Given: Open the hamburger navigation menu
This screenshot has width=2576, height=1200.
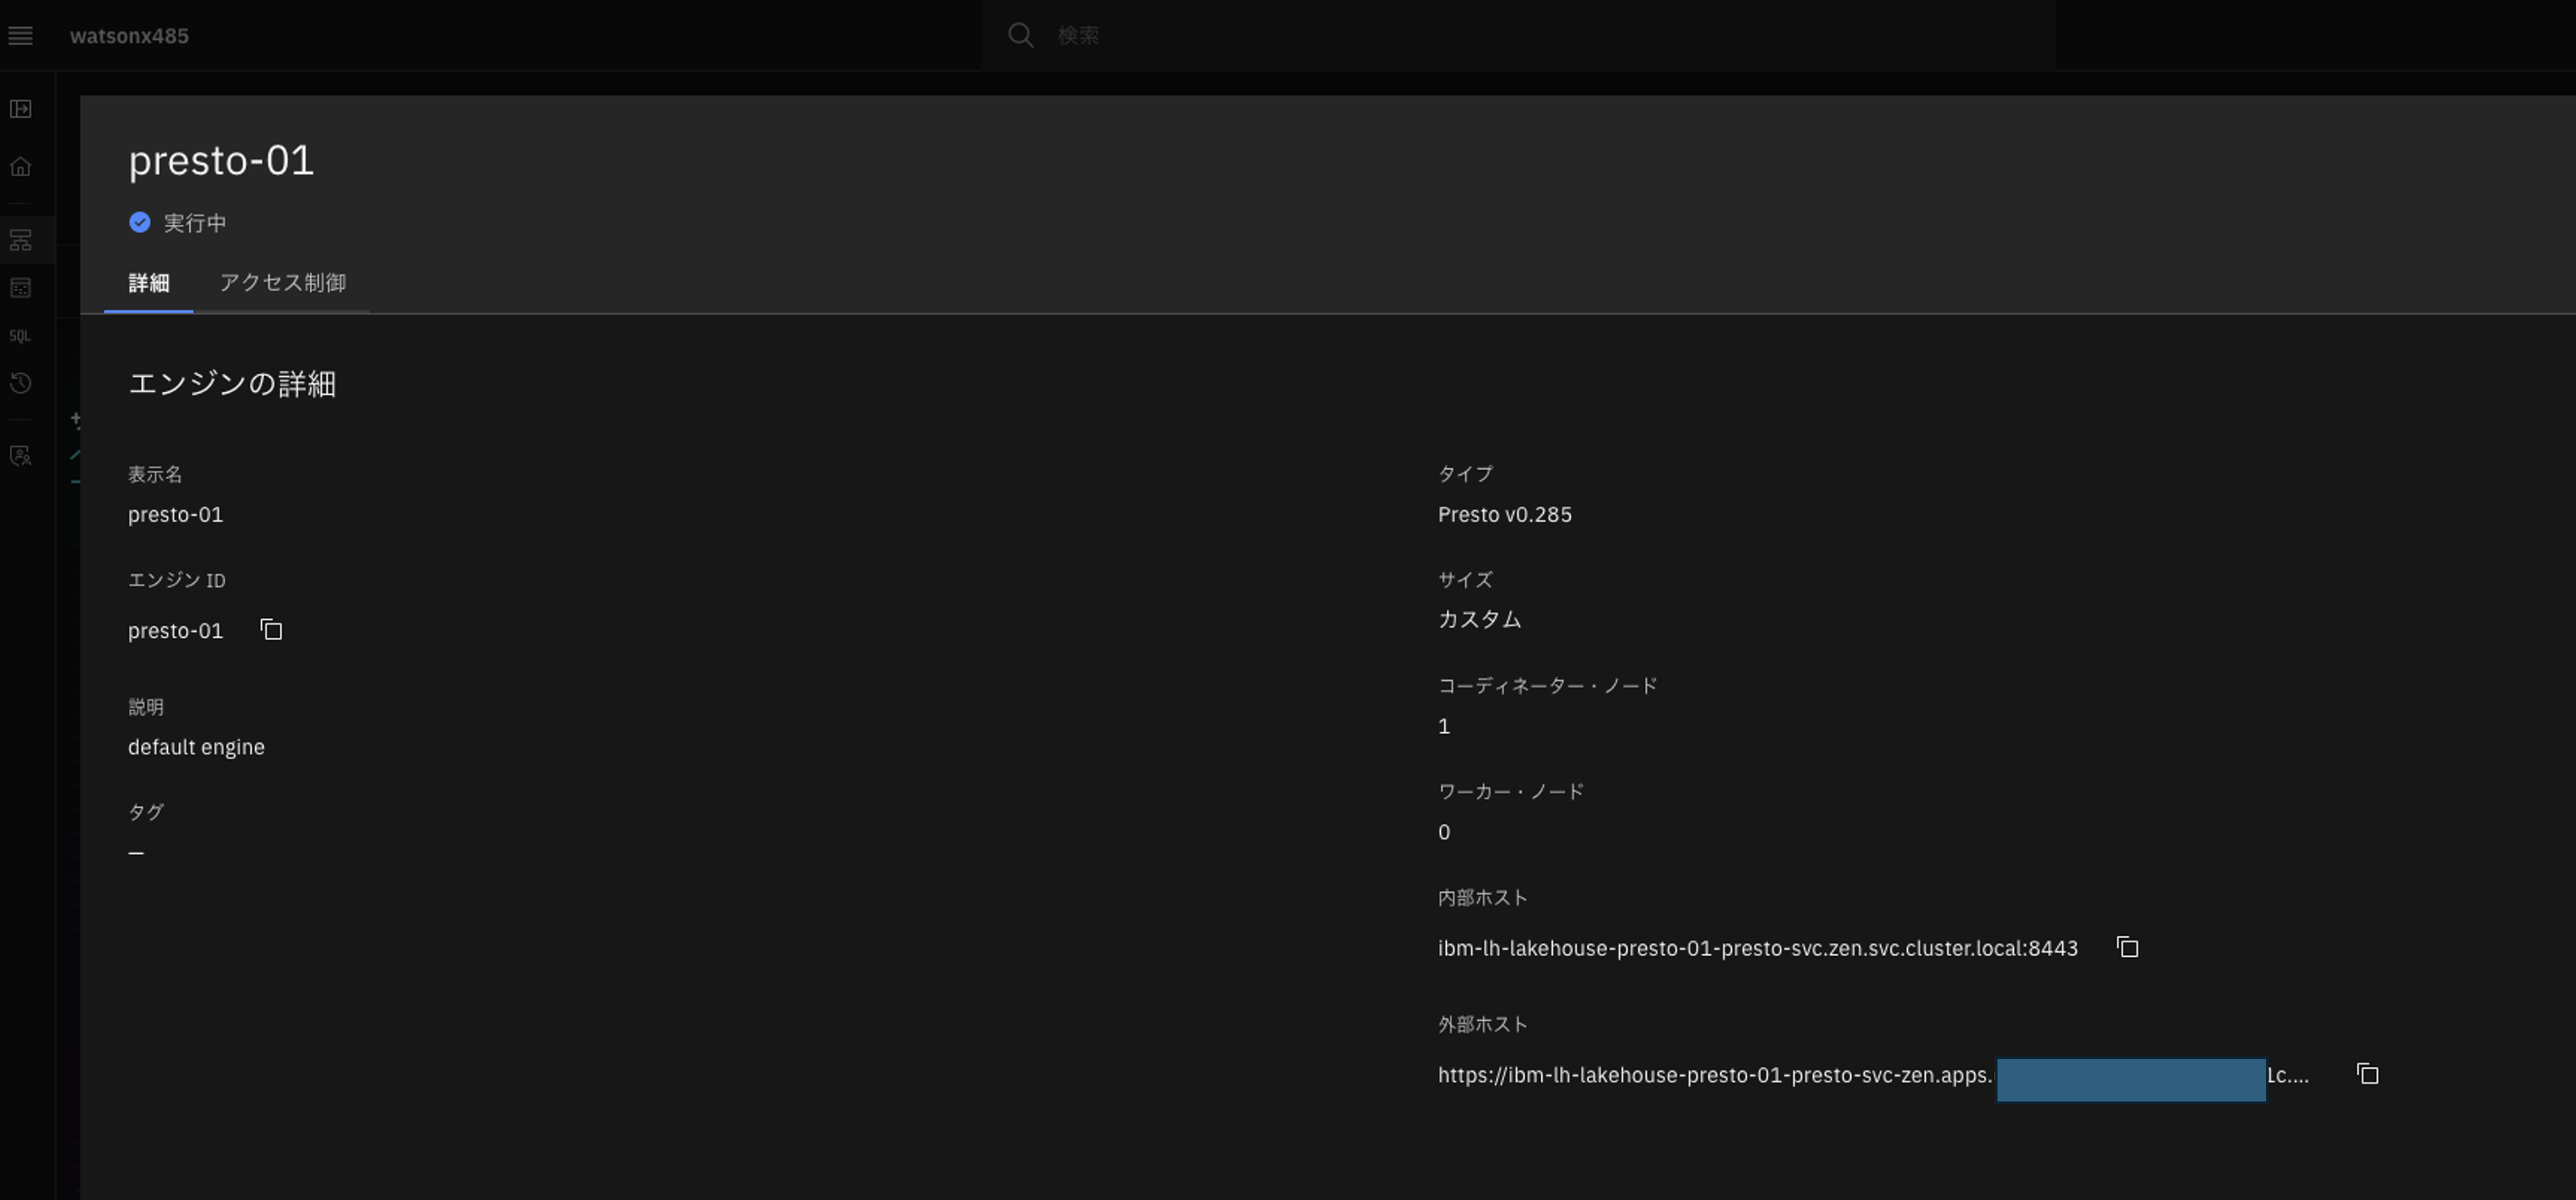Looking at the screenshot, I should pos(21,35).
